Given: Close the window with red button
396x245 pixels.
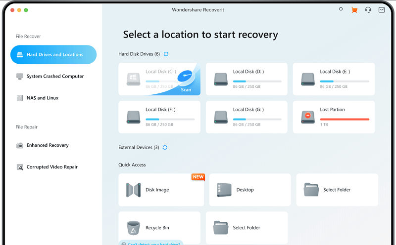Looking at the screenshot, I should point(12,10).
